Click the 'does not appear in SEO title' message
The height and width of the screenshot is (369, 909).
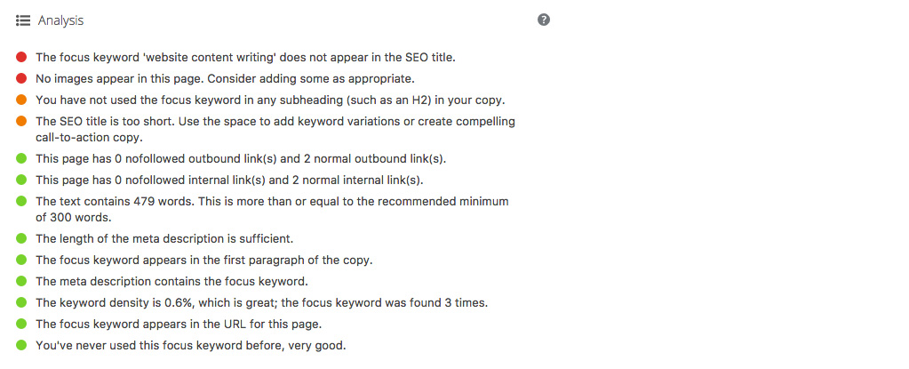[246, 58]
